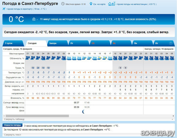Click the cloud icon for hour 01
The width and height of the screenshot is (177, 138).
(28, 58)
